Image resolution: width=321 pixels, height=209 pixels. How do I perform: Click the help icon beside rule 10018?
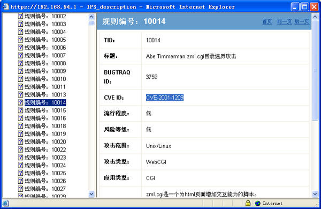pyautogui.click(x=20, y=126)
